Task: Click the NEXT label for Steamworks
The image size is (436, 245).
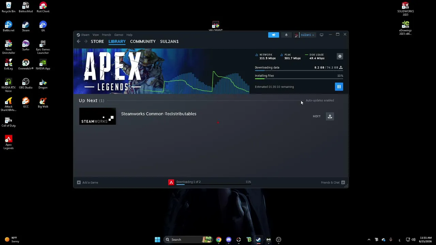Action: click(316, 116)
